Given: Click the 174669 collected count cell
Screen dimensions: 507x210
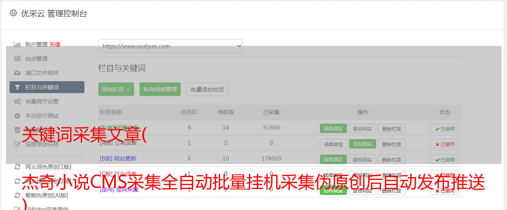Looking at the screenshot, I should point(271,158).
